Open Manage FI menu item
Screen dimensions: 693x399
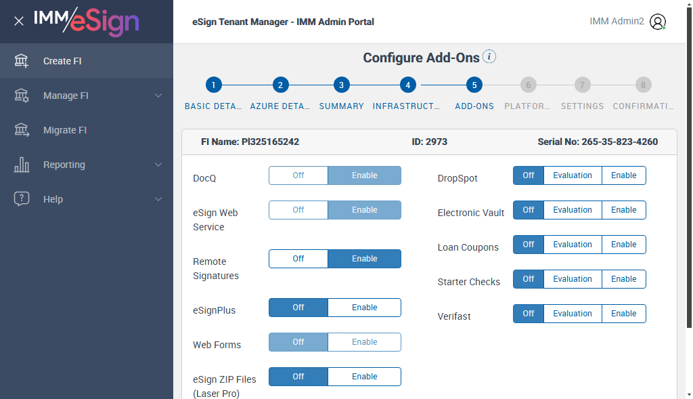pos(87,95)
